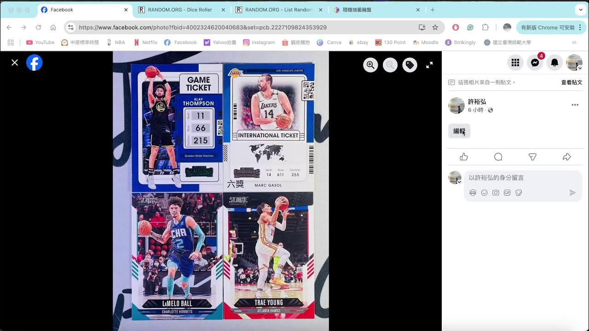Viewport: 589px width, 331px height.
Task: Open a new browser tab
Action: 433,10
